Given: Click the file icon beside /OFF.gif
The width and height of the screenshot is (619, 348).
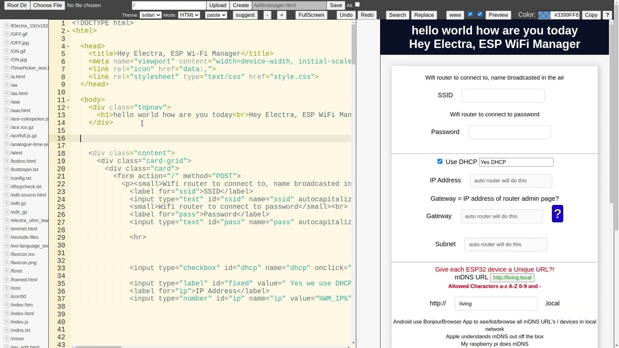Looking at the screenshot, I should (x=6, y=34).
